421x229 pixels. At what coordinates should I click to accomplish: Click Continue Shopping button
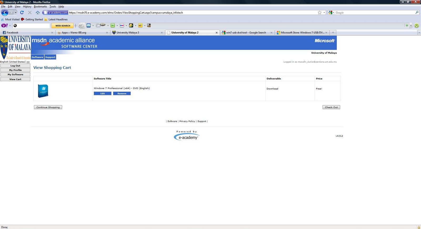[48, 107]
